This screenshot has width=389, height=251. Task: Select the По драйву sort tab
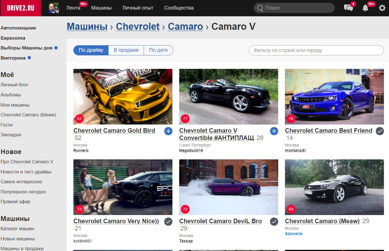click(x=91, y=50)
